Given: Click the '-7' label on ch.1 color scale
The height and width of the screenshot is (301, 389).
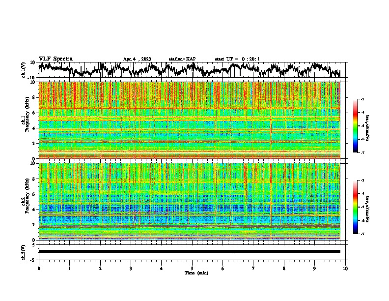Looking at the screenshot, I should [x=362, y=152].
